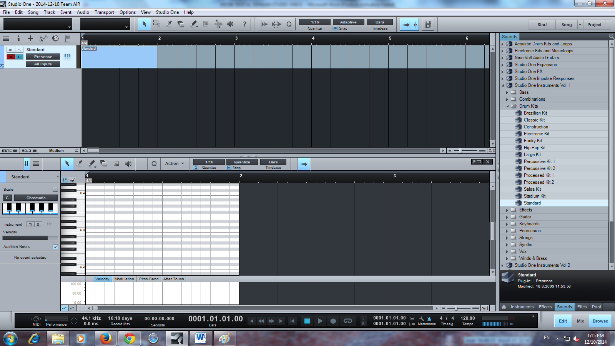Click the question mark help icon

click(244, 24)
